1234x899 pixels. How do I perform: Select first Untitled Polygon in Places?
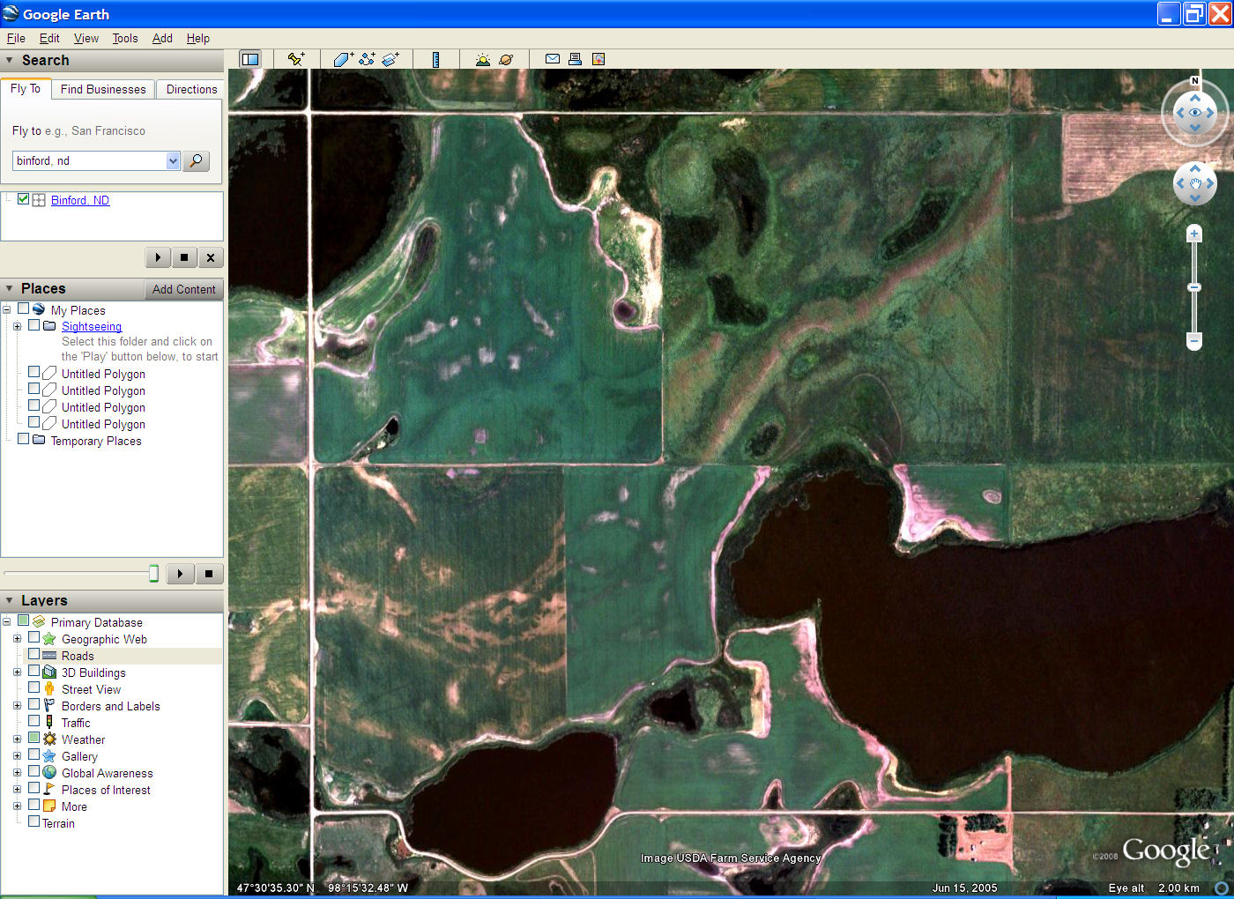(103, 374)
